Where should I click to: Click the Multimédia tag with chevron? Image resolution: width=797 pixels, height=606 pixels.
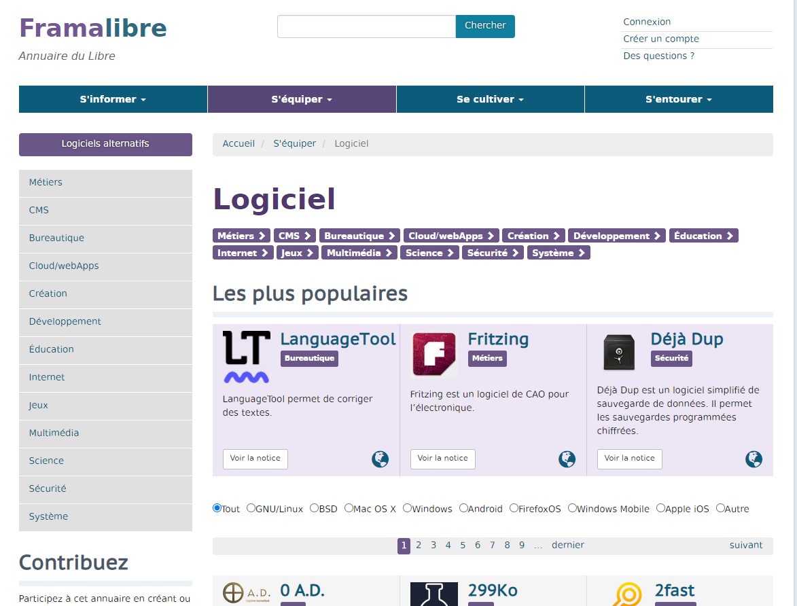coord(359,253)
